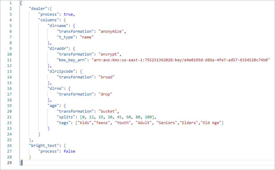275x170 pixels.
Task: Click the "Old Age" tag string
Action: point(211,123)
